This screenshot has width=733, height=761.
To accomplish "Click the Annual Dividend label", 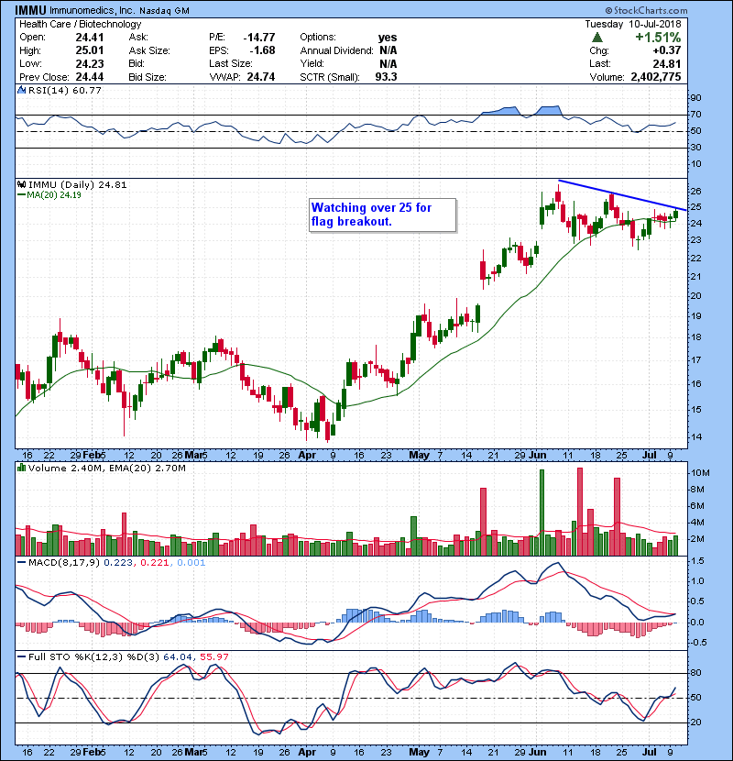I will [336, 50].
